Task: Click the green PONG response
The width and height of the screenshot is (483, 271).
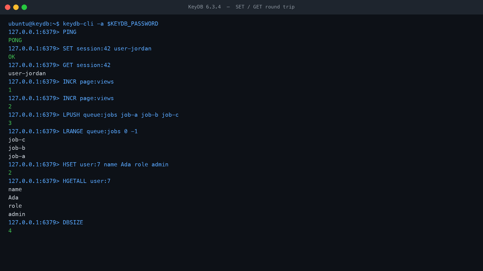Action: (15, 40)
